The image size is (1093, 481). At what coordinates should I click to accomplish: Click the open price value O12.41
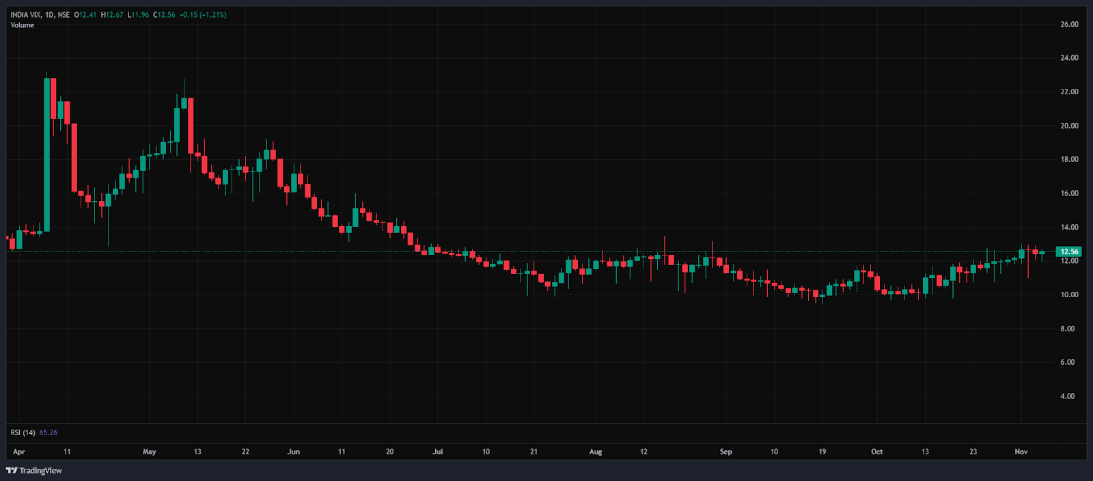[85, 14]
